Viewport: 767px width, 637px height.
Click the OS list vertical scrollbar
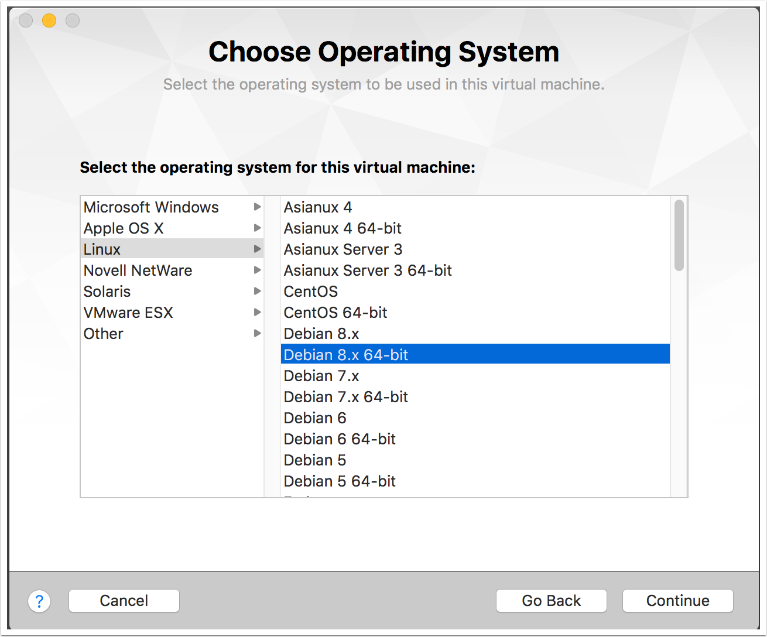(679, 235)
